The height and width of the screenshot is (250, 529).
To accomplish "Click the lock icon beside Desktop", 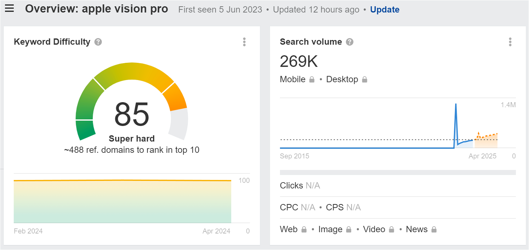I will coord(365,80).
